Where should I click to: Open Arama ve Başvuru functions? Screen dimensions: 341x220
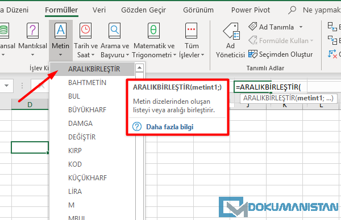pyautogui.click(x=115, y=31)
